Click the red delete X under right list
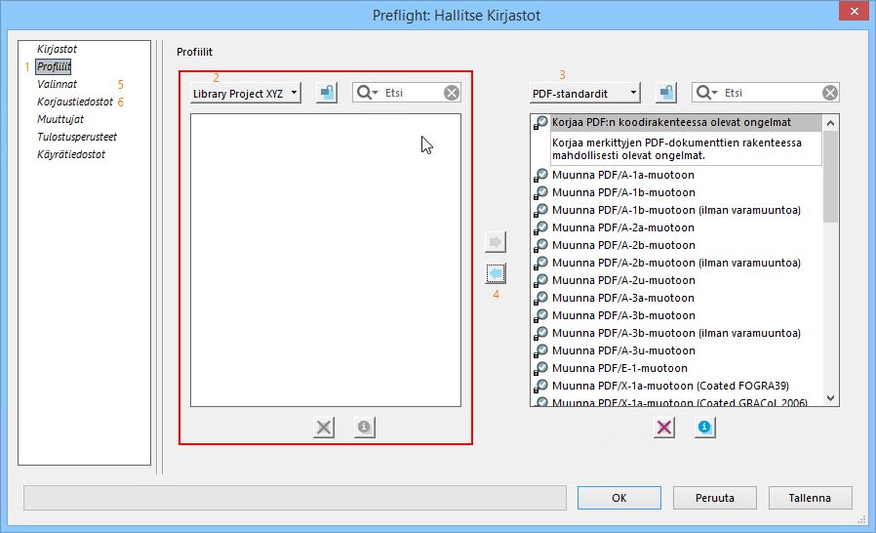 [664, 428]
